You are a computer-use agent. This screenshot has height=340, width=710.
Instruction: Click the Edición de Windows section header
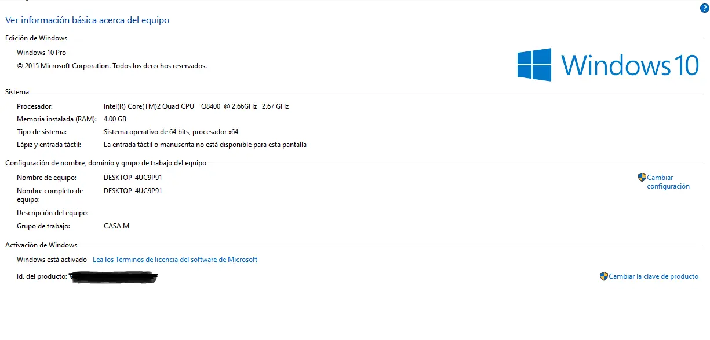pyautogui.click(x=36, y=38)
